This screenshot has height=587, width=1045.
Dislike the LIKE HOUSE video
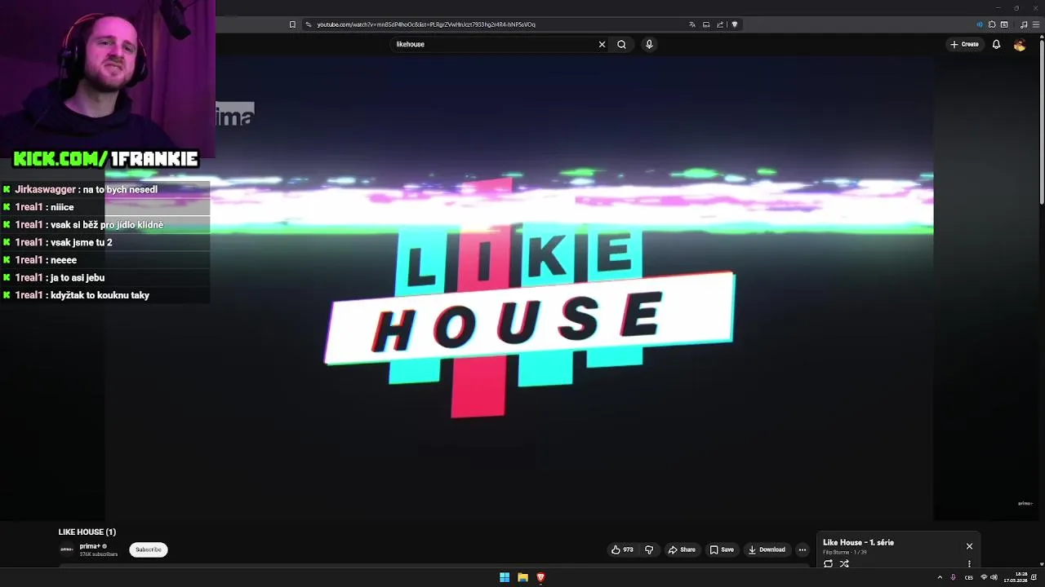[649, 549]
